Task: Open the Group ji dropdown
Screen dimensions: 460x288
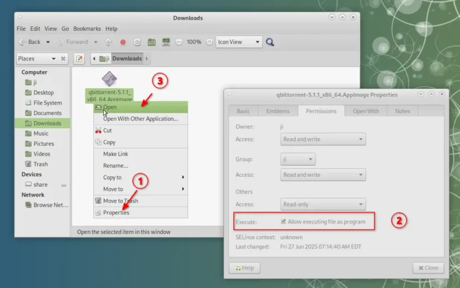Action: pyautogui.click(x=298, y=159)
